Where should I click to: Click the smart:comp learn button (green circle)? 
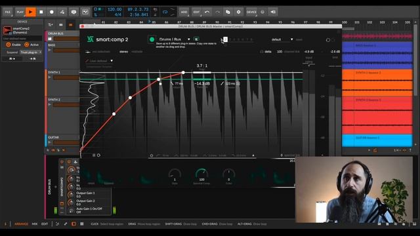[152, 39]
